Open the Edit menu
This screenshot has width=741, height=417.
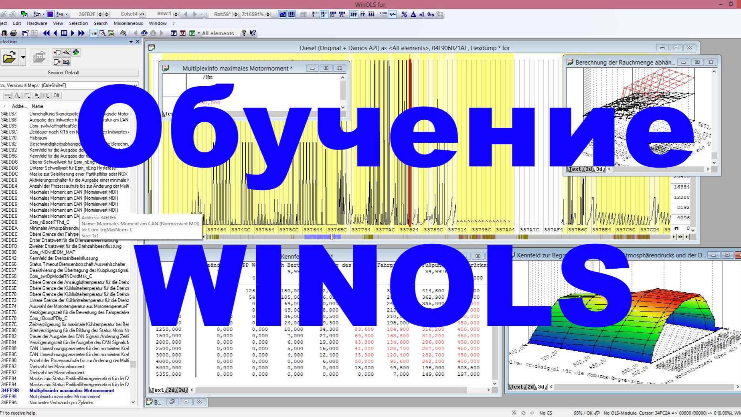point(17,23)
